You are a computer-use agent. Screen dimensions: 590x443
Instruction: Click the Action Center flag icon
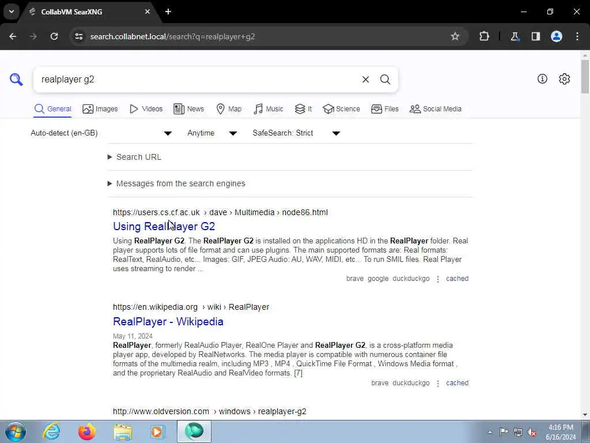[x=504, y=432]
